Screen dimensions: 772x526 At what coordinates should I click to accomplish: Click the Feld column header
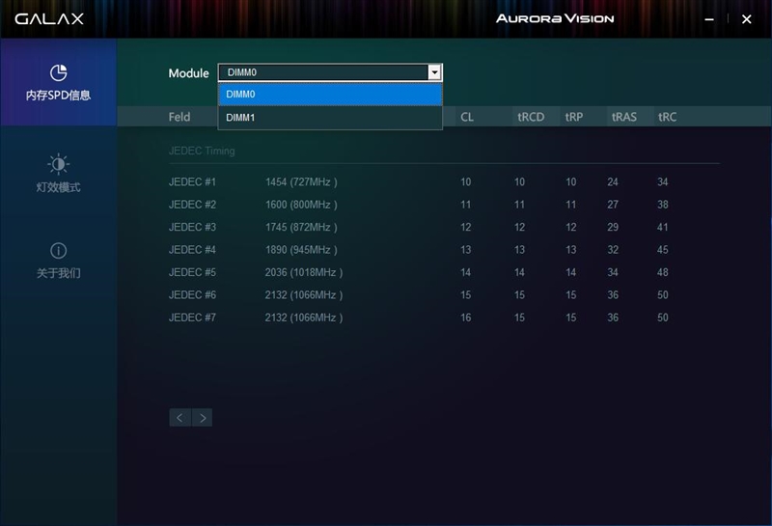point(179,117)
